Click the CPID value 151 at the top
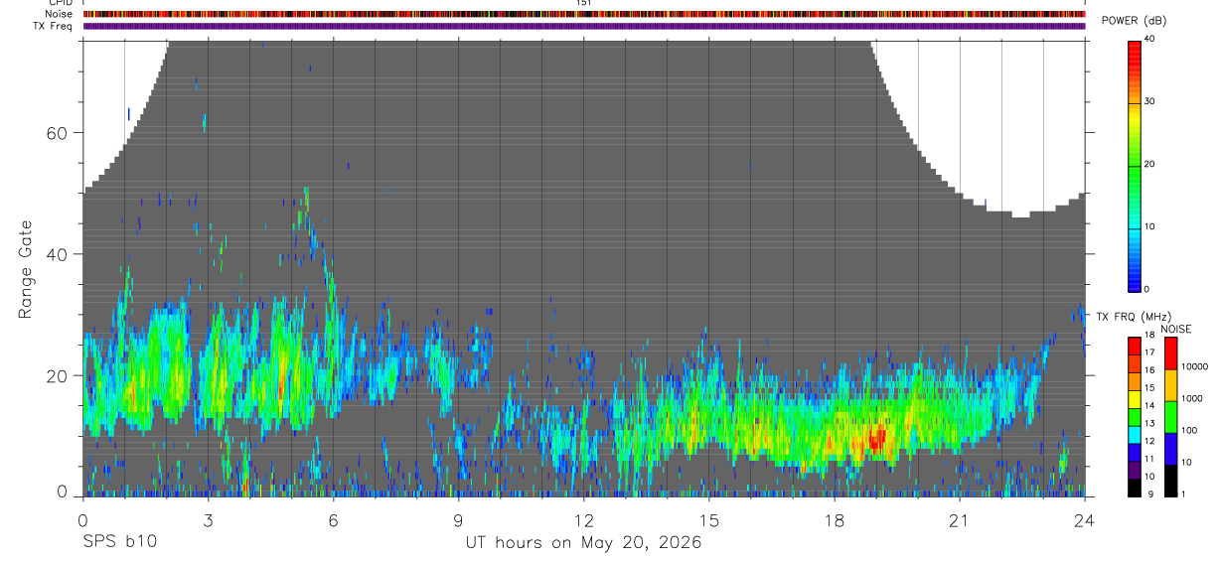The width and height of the screenshot is (1220, 563). 583,3
